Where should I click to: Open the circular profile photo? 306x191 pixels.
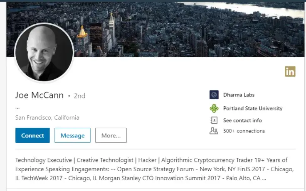tap(44, 52)
